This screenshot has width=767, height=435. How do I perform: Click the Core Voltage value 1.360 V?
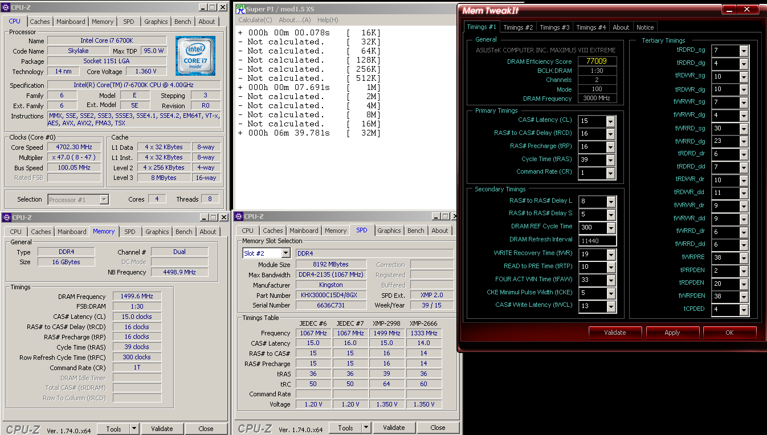click(146, 72)
